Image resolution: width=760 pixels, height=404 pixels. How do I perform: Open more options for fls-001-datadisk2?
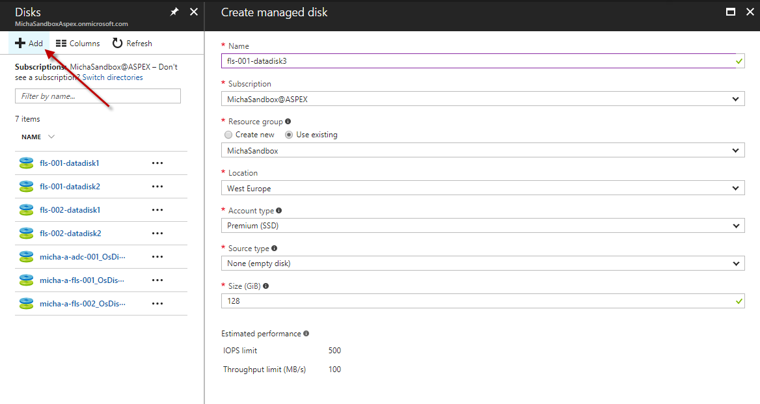[157, 187]
